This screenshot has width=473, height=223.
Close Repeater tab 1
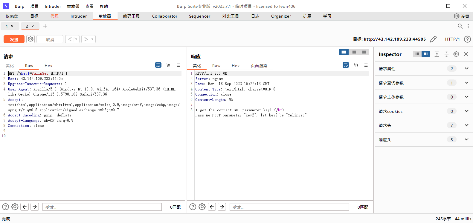12,26
